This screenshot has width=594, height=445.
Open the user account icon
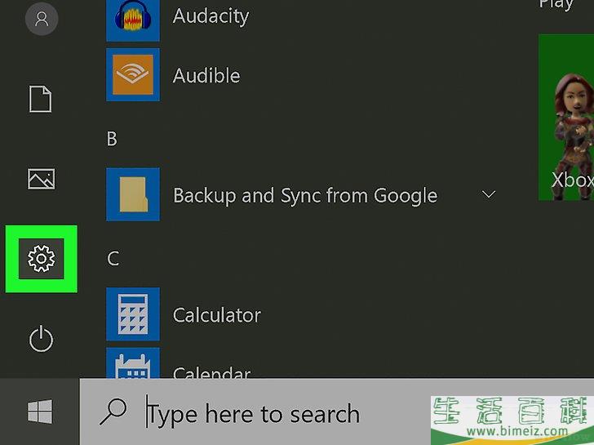42,19
